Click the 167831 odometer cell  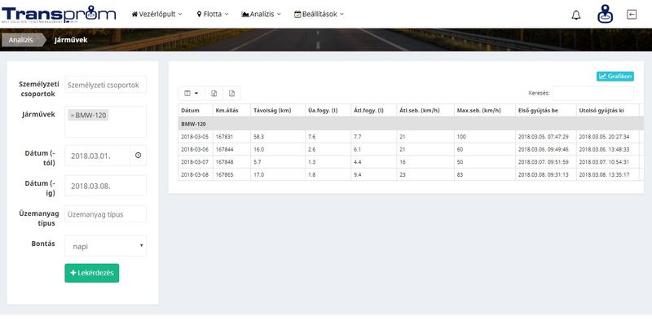[x=231, y=137]
